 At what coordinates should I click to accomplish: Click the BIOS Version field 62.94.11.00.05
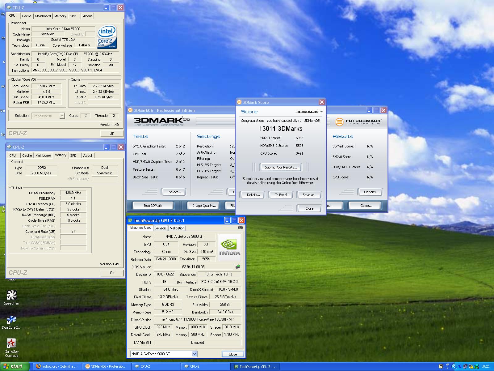193,267
